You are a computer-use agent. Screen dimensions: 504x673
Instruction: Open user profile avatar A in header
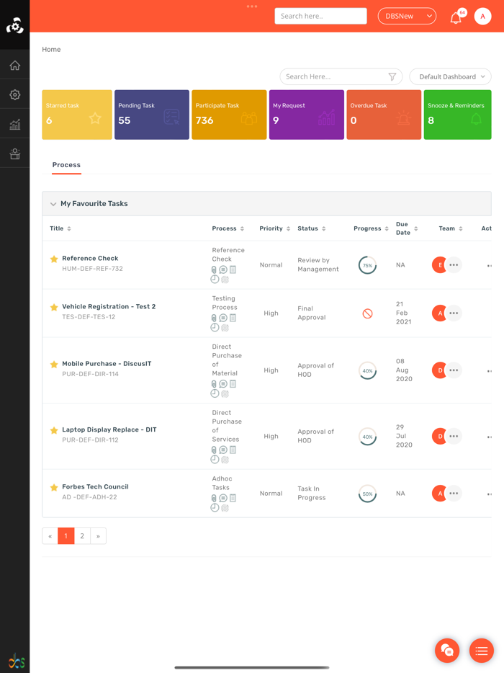point(482,17)
